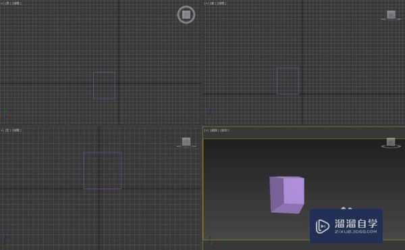Click the ViewCube in the top-right viewport
Image resolution: width=405 pixels, height=250 pixels.
tap(391, 16)
